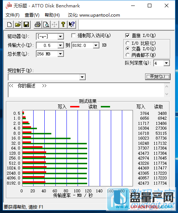Viewport: 178px width, 213px height.
Task: Print results with the printer icon
Action: click(38, 25)
